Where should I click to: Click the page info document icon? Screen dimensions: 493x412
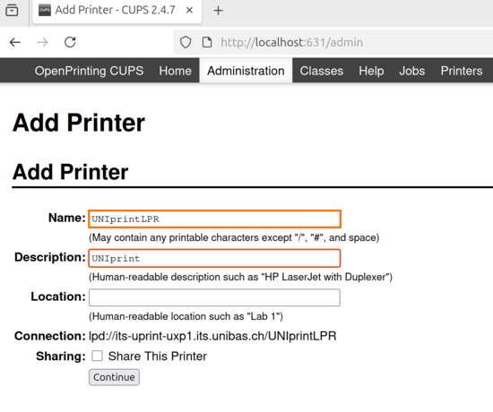(x=206, y=42)
